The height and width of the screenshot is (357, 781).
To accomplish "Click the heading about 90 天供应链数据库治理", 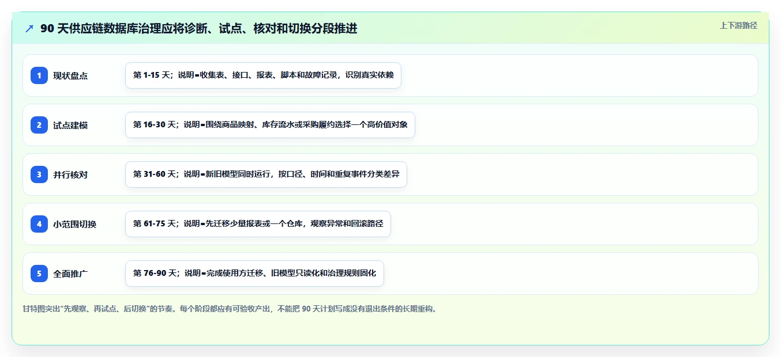I will (199, 29).
